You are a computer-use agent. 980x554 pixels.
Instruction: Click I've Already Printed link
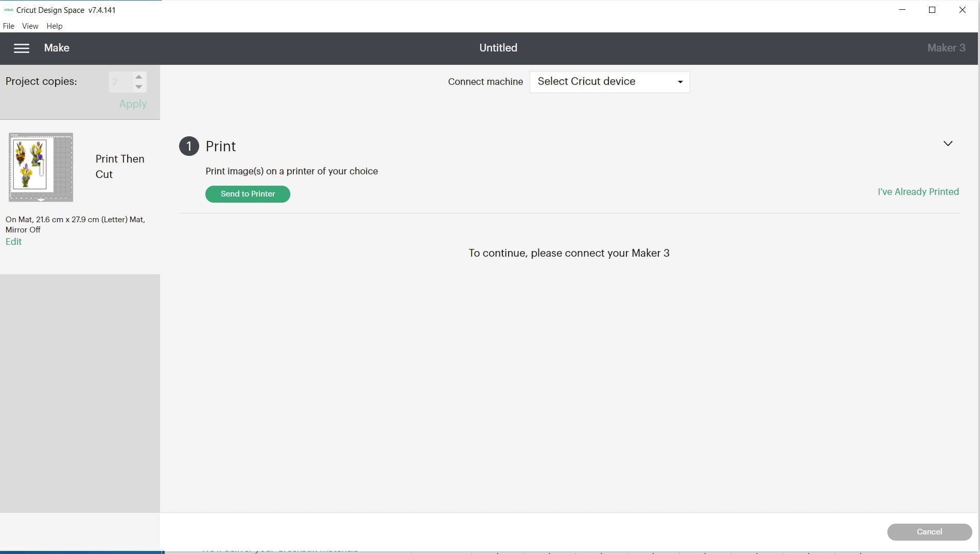click(918, 192)
